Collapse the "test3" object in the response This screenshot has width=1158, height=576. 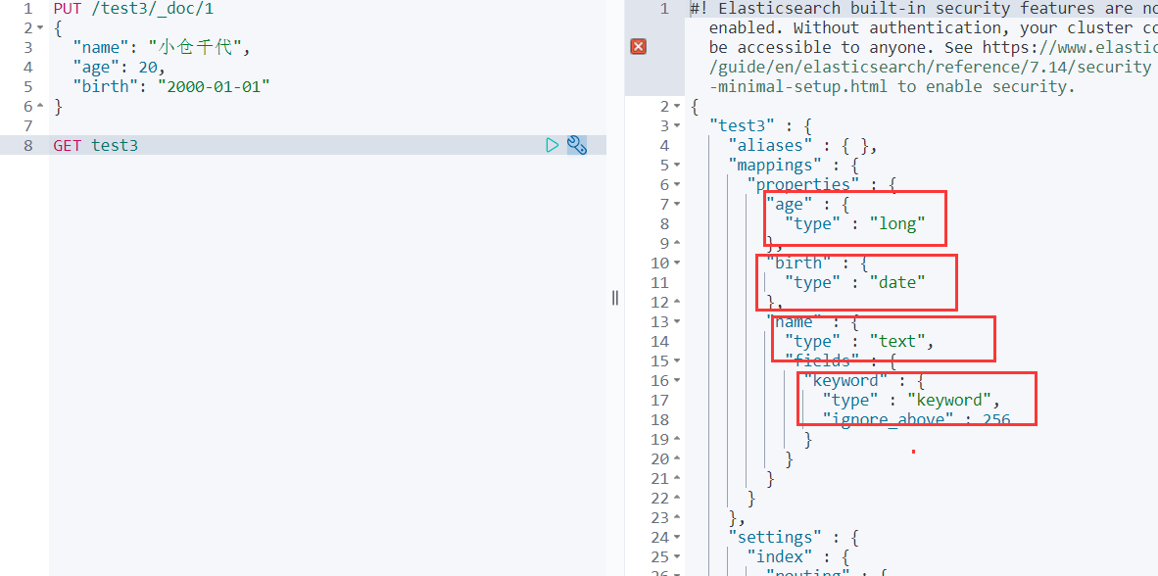point(677,125)
